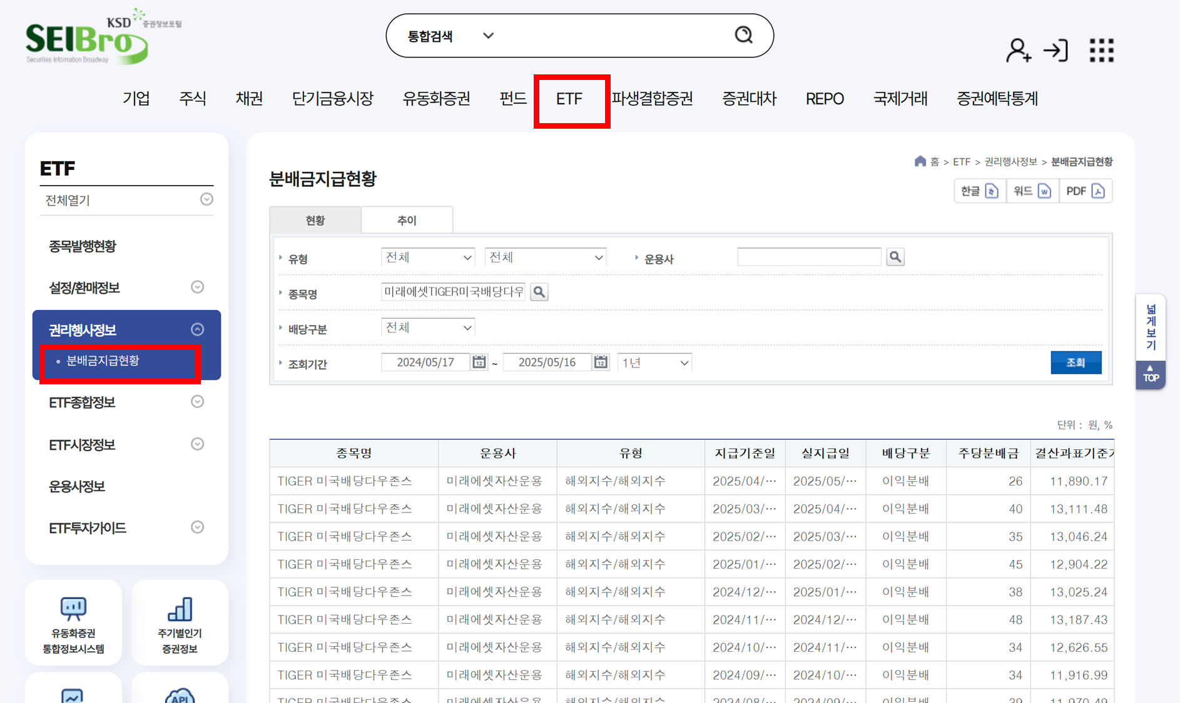Open the 증권대차 top menu
Screen dimensions: 1180x703
click(749, 99)
